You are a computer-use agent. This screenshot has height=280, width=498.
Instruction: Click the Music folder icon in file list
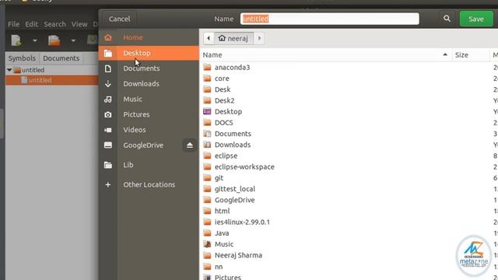pyautogui.click(x=207, y=244)
